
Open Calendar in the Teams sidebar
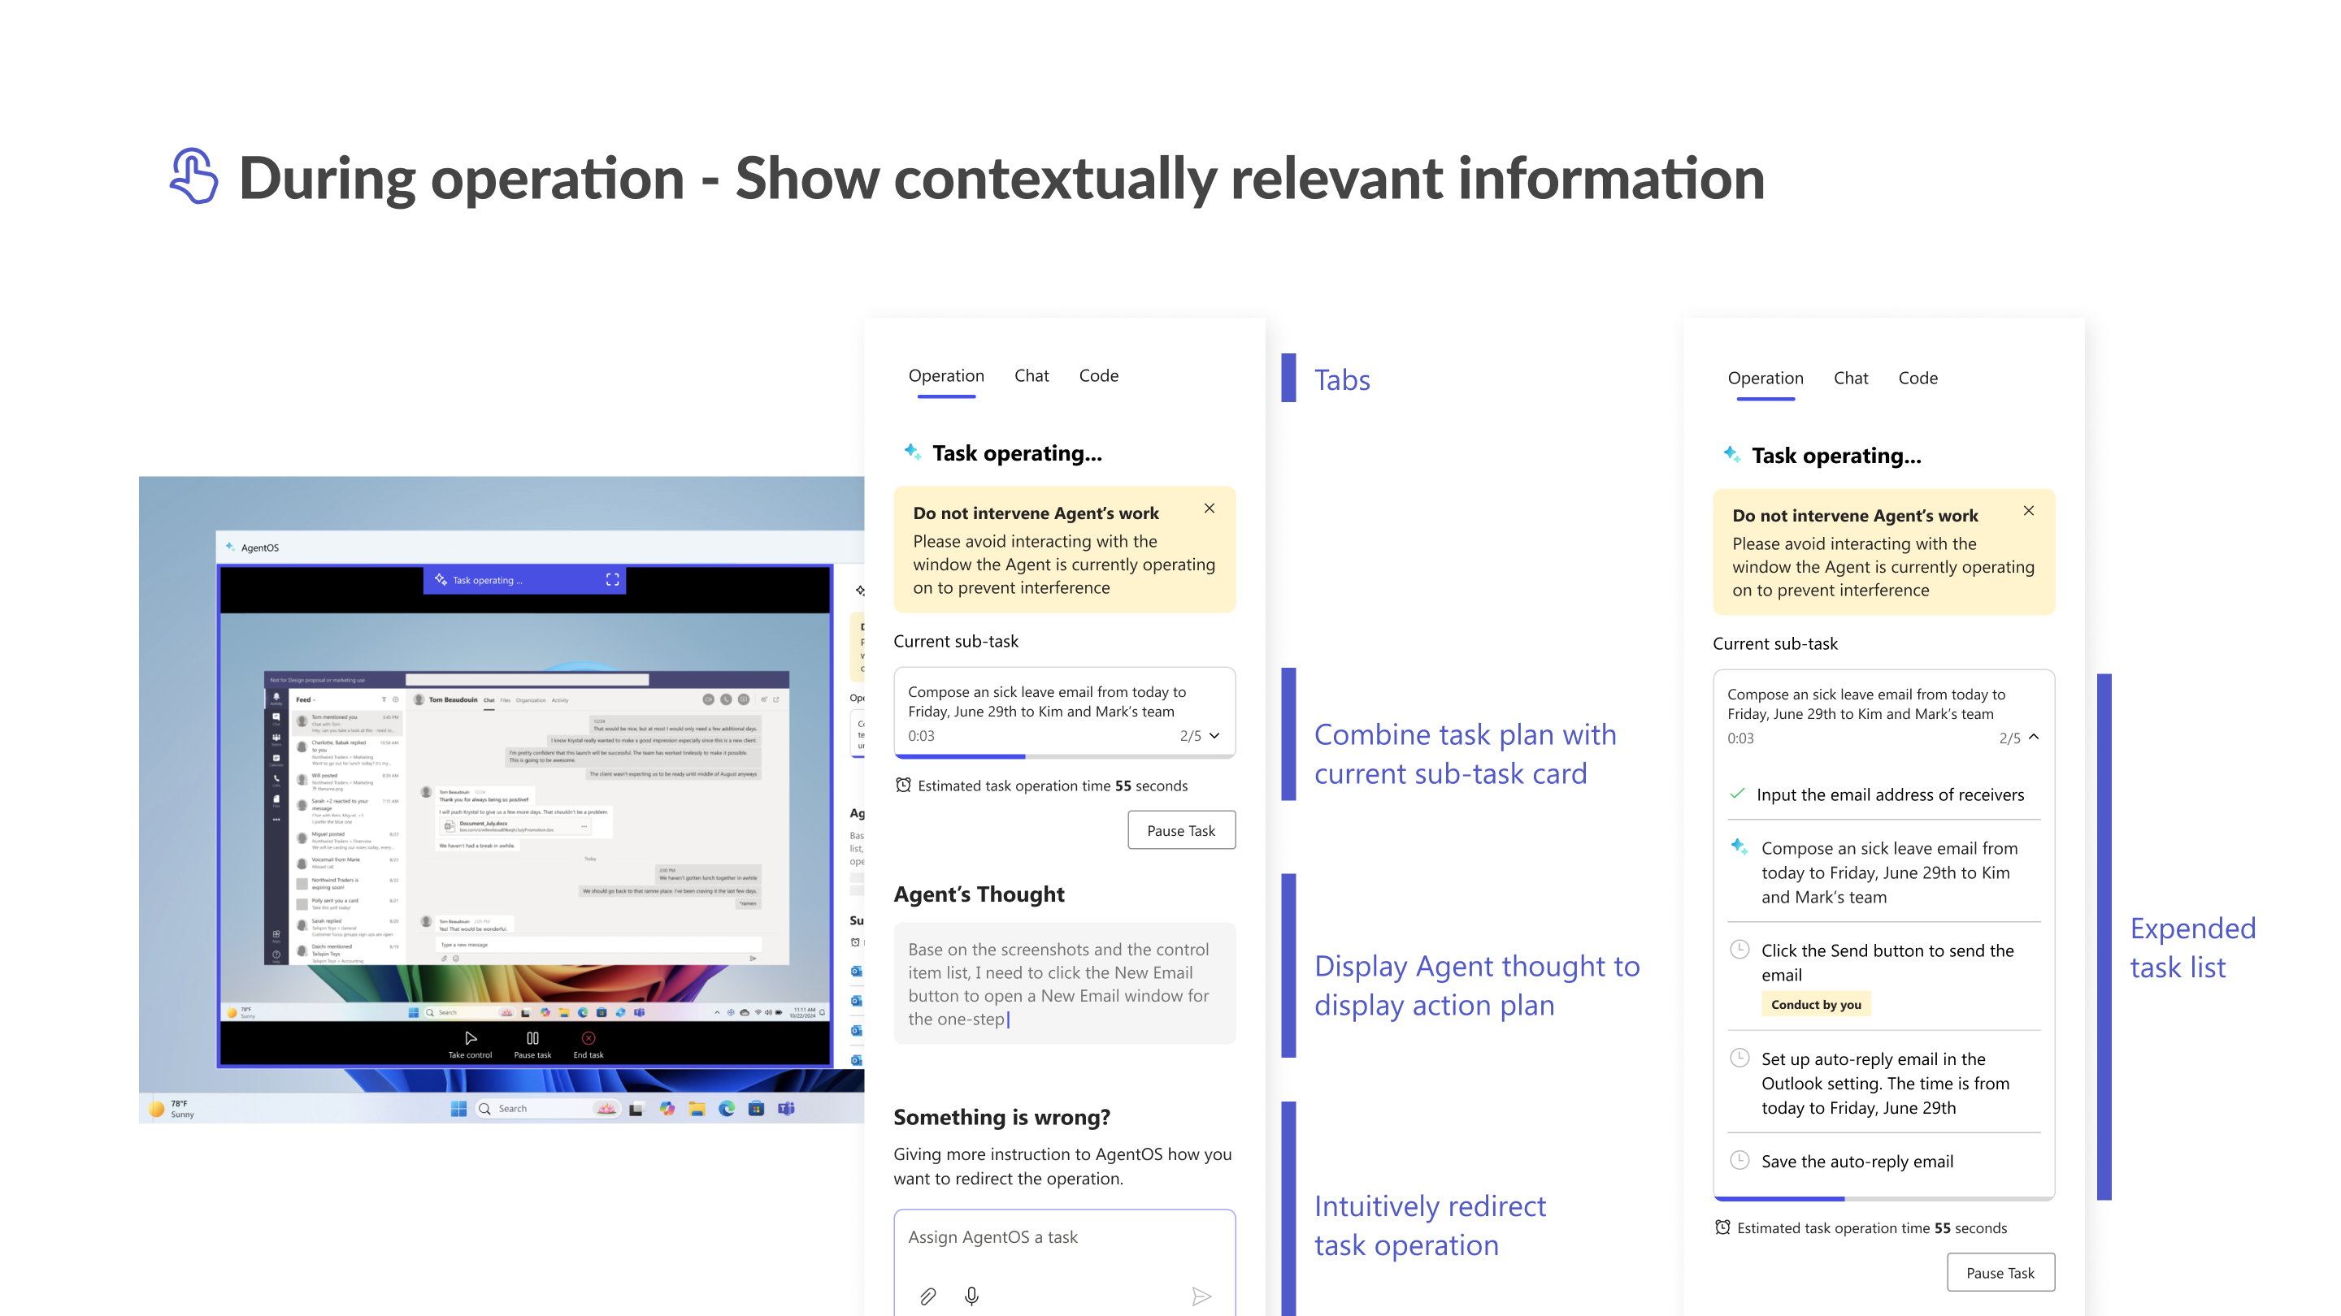pyautogui.click(x=276, y=760)
